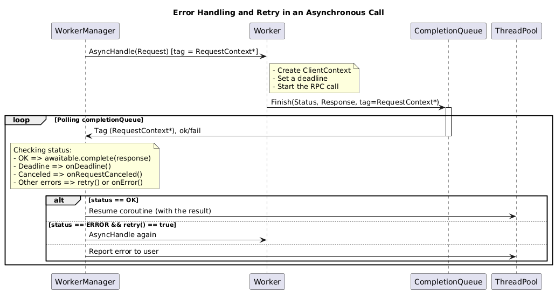Select the bottom ThreadPool participant box
The height and width of the screenshot is (292, 555).
click(516, 281)
